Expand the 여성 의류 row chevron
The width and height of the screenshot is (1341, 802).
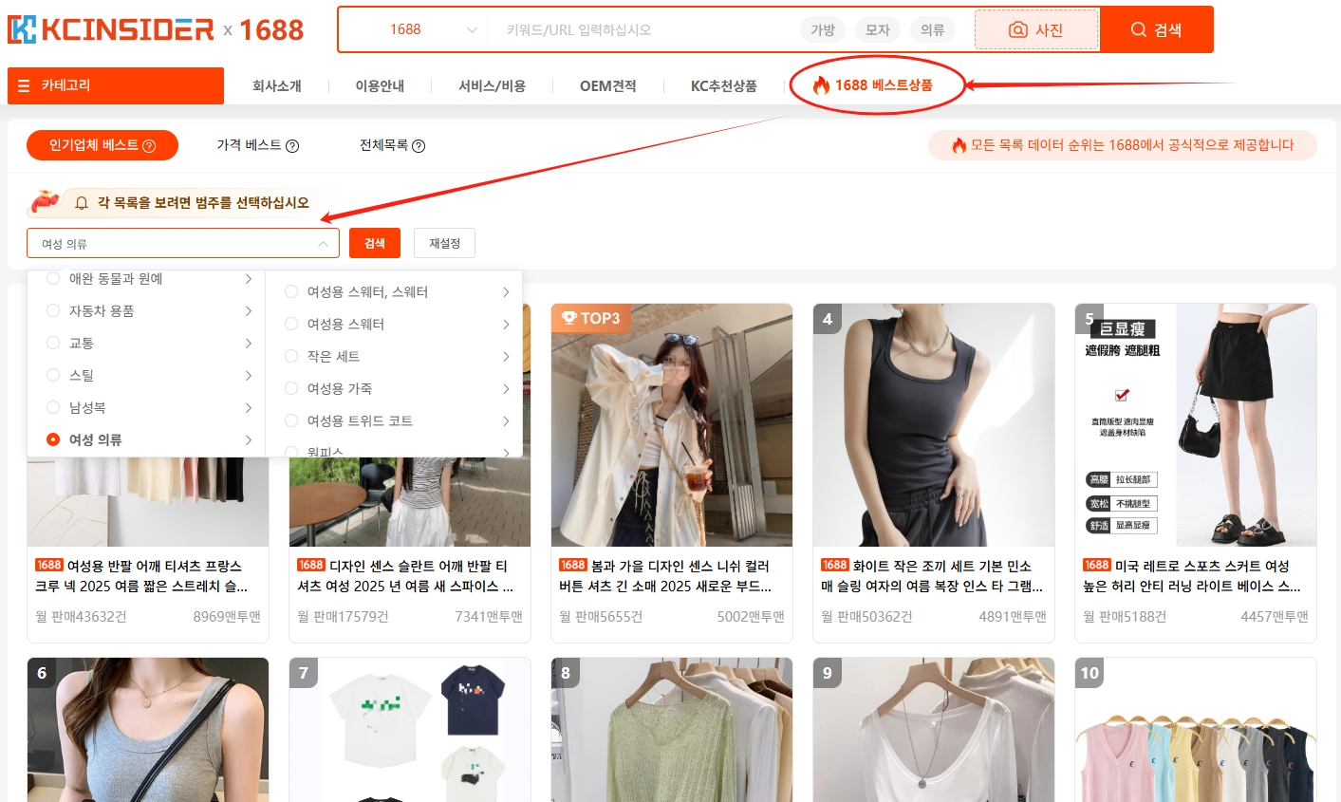249,440
